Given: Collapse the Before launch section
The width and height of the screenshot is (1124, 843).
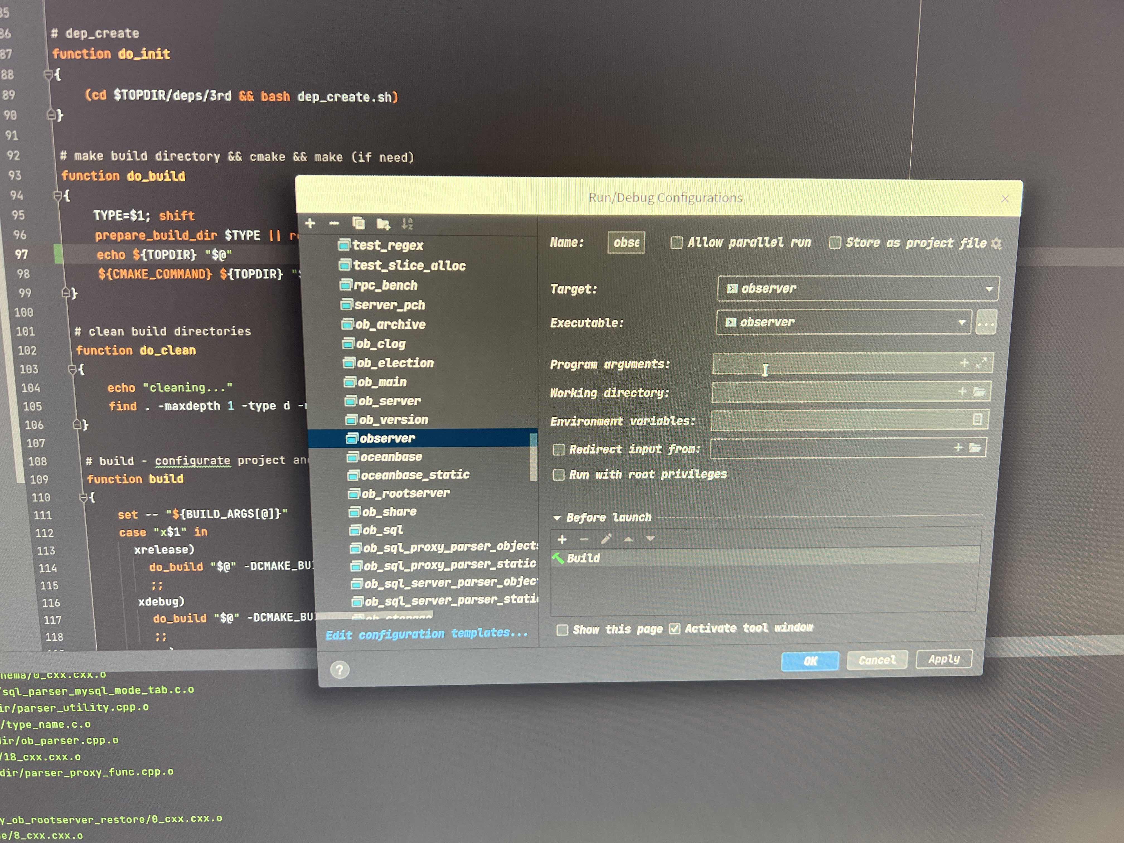Looking at the screenshot, I should 557,518.
